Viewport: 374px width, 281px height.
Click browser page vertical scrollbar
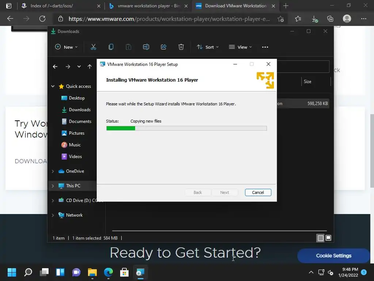pyautogui.click(x=372, y=151)
